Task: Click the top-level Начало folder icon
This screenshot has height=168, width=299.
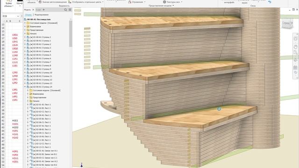Action: [x=28, y=34]
